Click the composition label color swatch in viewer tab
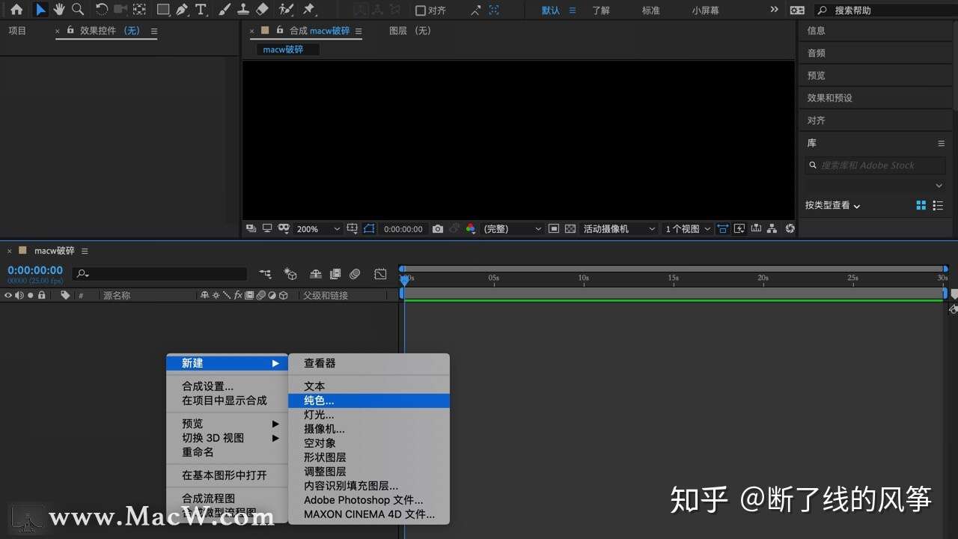Screen dimensions: 958x539 pos(264,31)
